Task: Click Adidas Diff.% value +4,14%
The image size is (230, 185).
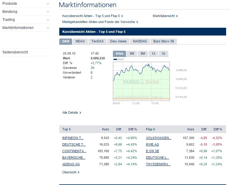Action: click(x=131, y=164)
